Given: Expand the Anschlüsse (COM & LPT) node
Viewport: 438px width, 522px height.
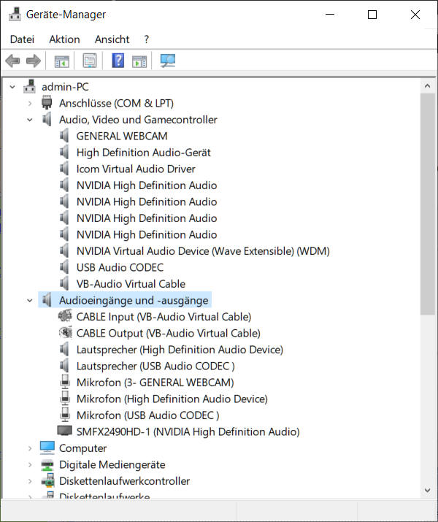Looking at the screenshot, I should point(30,103).
